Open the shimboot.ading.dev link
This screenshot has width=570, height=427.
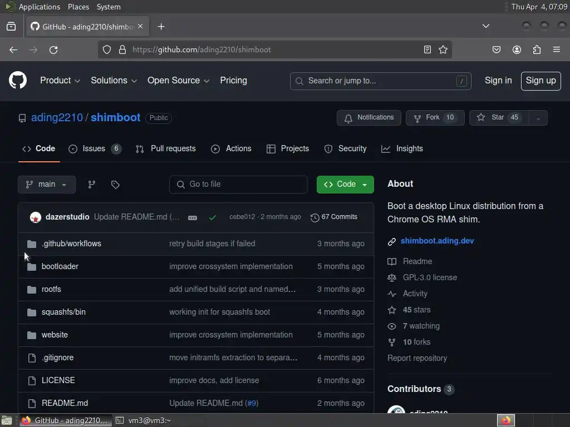click(437, 241)
